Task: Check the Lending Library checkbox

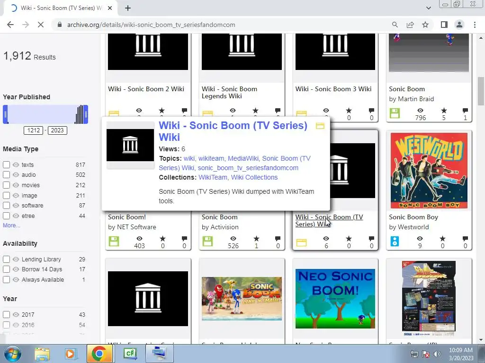Action: [x=6, y=259]
